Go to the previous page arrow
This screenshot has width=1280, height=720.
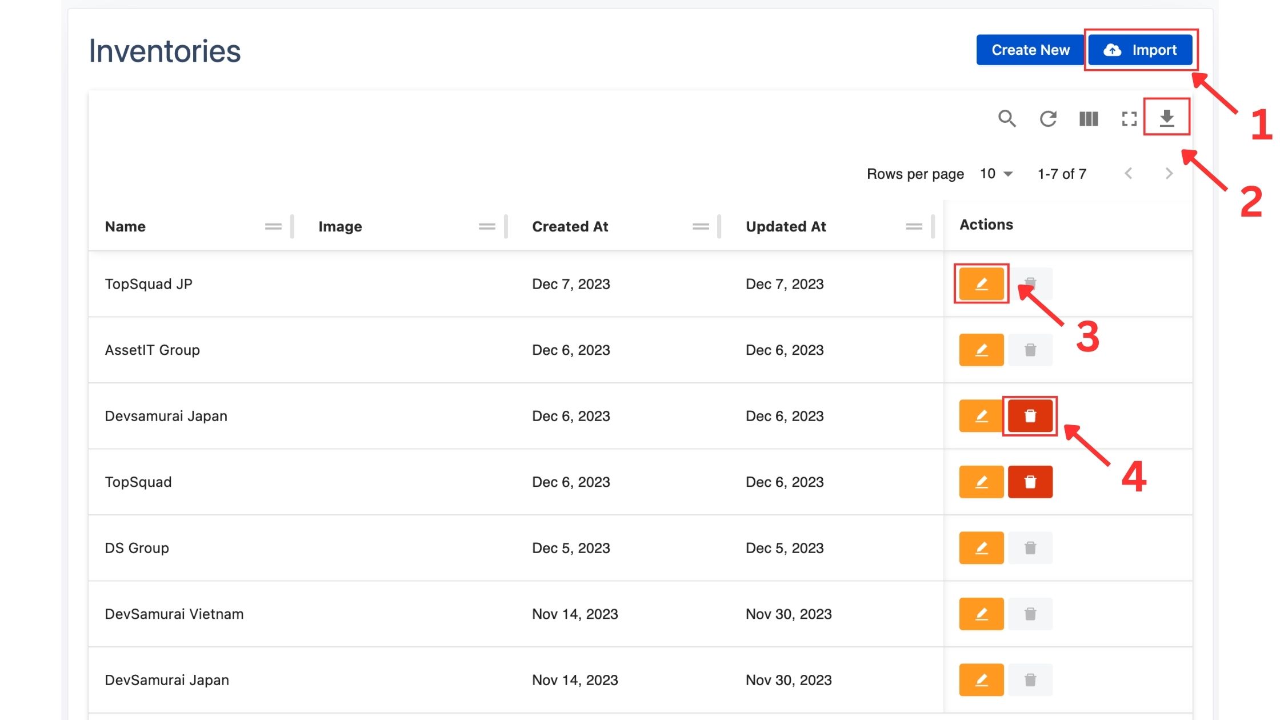[x=1128, y=174]
